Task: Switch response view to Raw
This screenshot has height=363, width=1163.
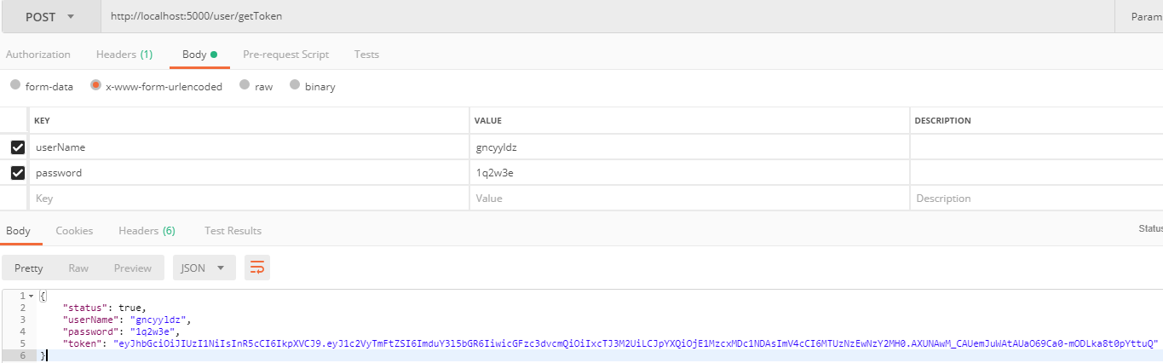Action: pyautogui.click(x=78, y=268)
